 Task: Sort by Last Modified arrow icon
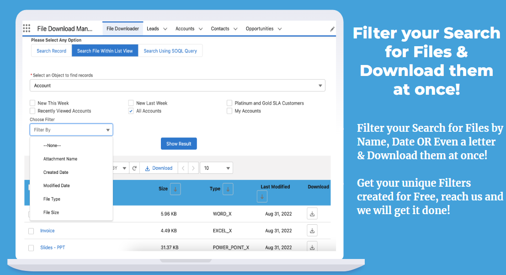[262, 197]
